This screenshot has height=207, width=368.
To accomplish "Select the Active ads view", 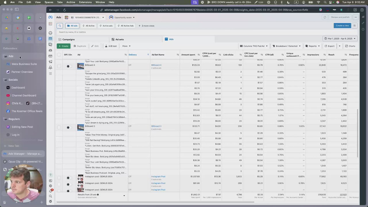I will [x=106, y=26].
